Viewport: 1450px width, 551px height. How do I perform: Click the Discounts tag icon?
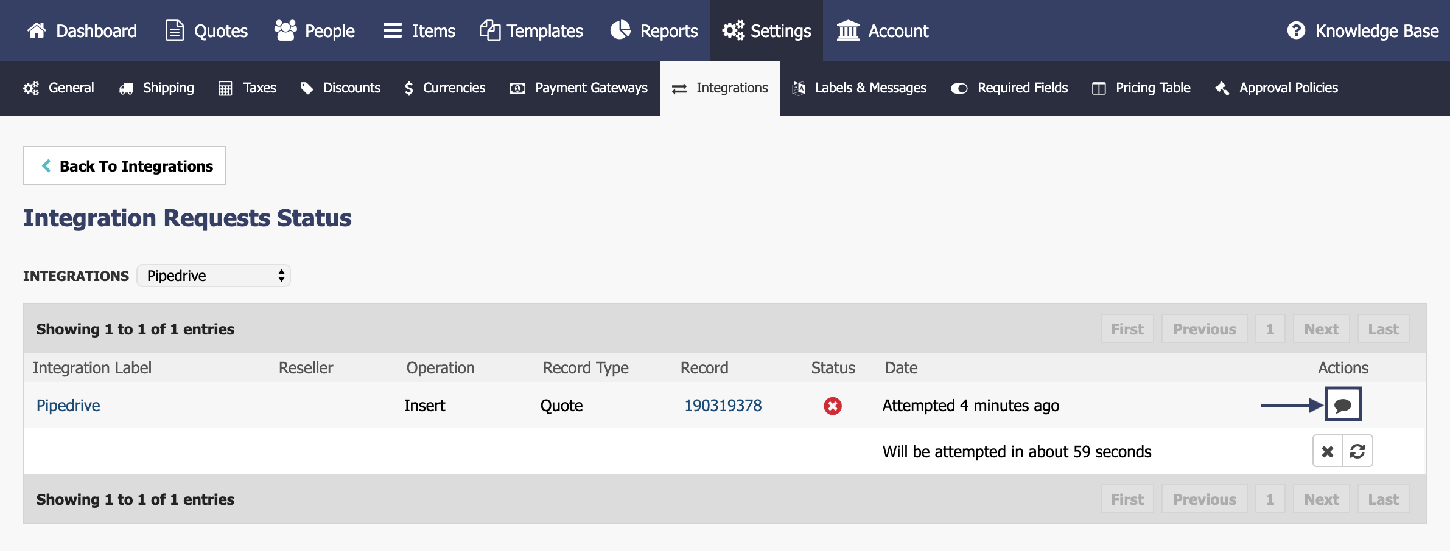[306, 88]
